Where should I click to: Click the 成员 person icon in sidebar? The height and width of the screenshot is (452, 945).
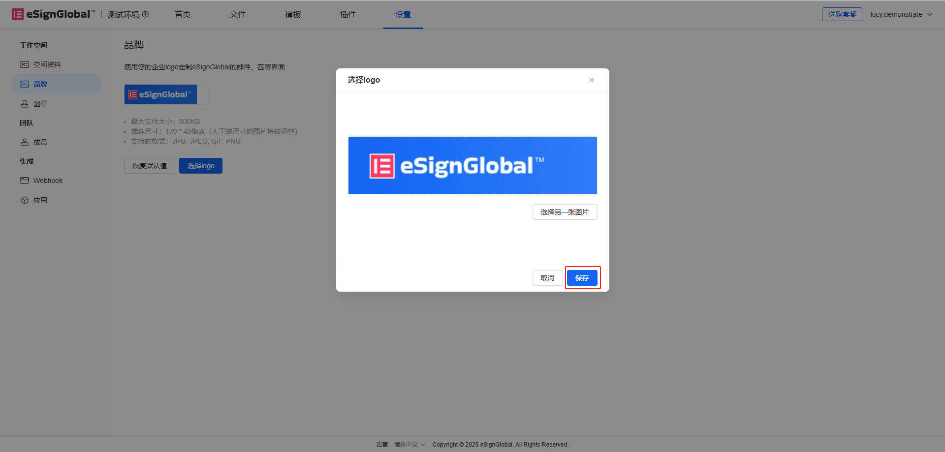coord(25,142)
